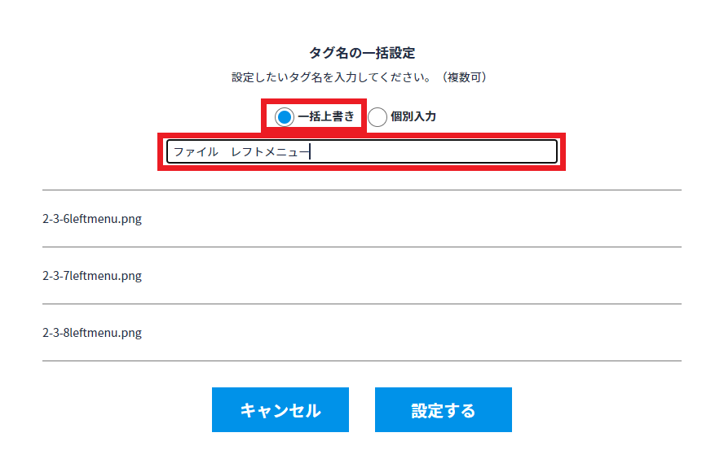Select the 一括上書き radio button
Viewport: 724px width, 472px height.
coord(285,117)
